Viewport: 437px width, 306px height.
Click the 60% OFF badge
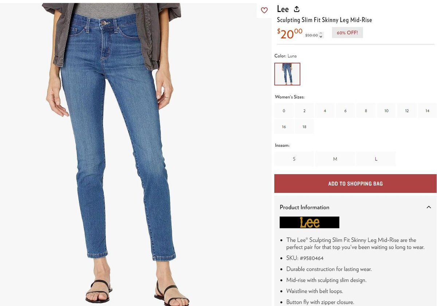pos(347,33)
